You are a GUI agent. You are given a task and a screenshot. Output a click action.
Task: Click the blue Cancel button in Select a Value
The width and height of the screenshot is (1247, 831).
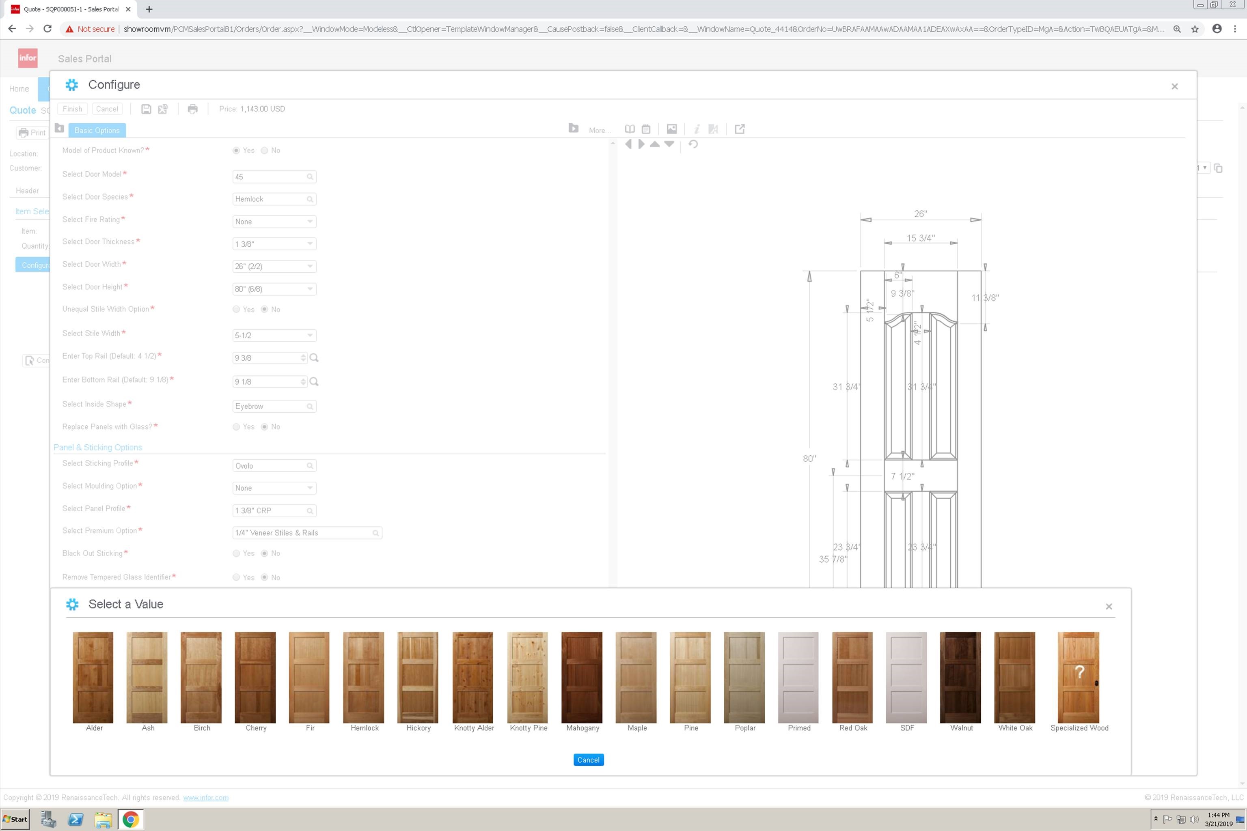click(x=588, y=760)
